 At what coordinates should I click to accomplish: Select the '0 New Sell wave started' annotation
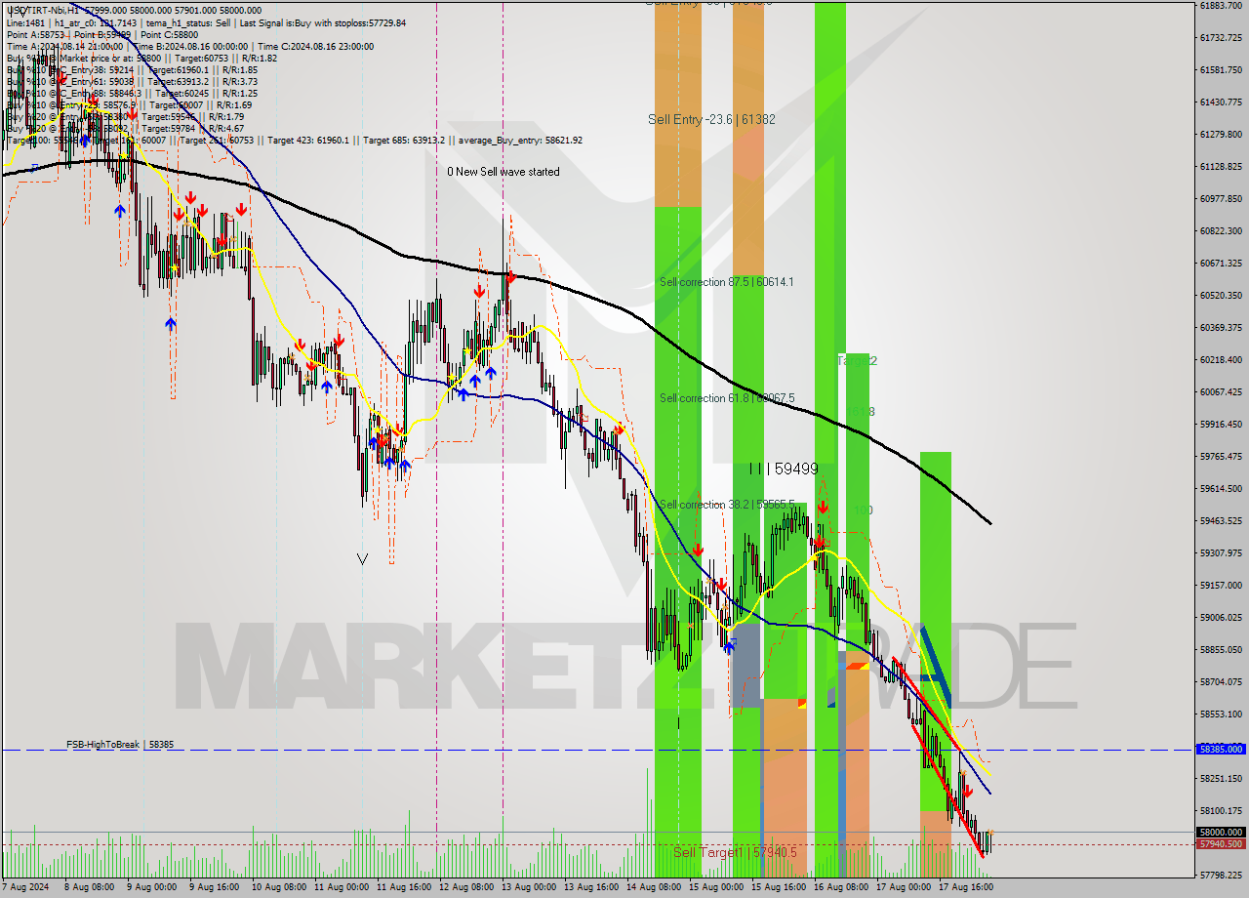pos(504,172)
